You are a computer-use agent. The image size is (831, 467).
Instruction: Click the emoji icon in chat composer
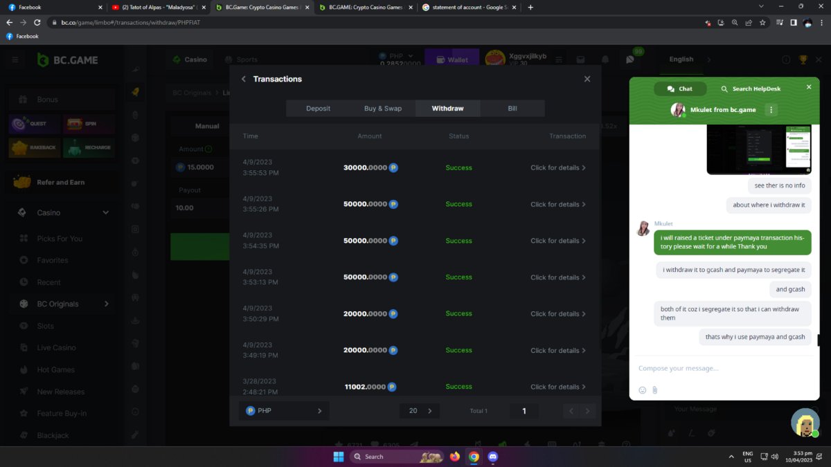(642, 390)
